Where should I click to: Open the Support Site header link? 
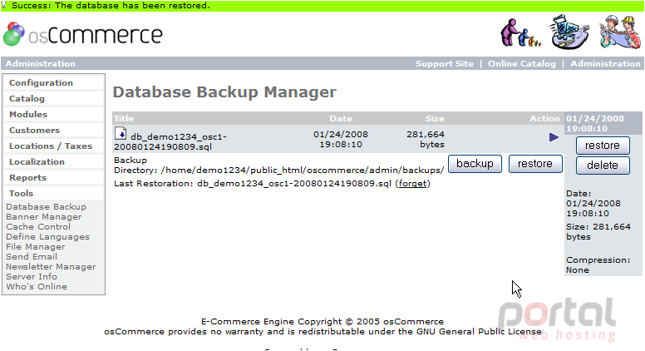(x=444, y=64)
